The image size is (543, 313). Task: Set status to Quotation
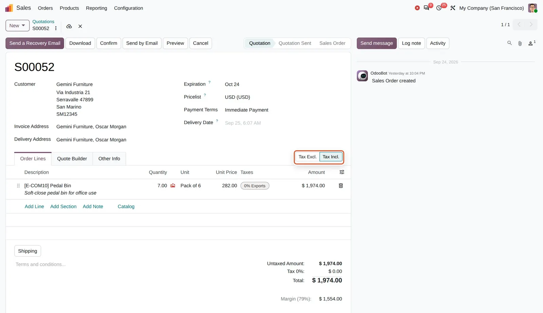tap(260, 43)
